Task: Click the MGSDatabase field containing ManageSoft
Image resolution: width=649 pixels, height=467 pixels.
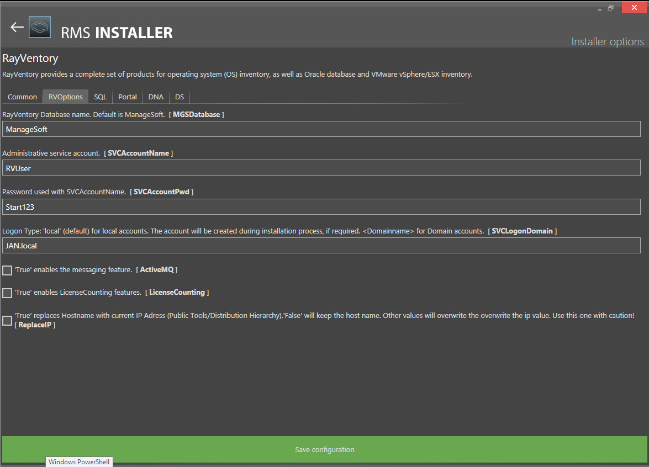Action: (x=321, y=129)
